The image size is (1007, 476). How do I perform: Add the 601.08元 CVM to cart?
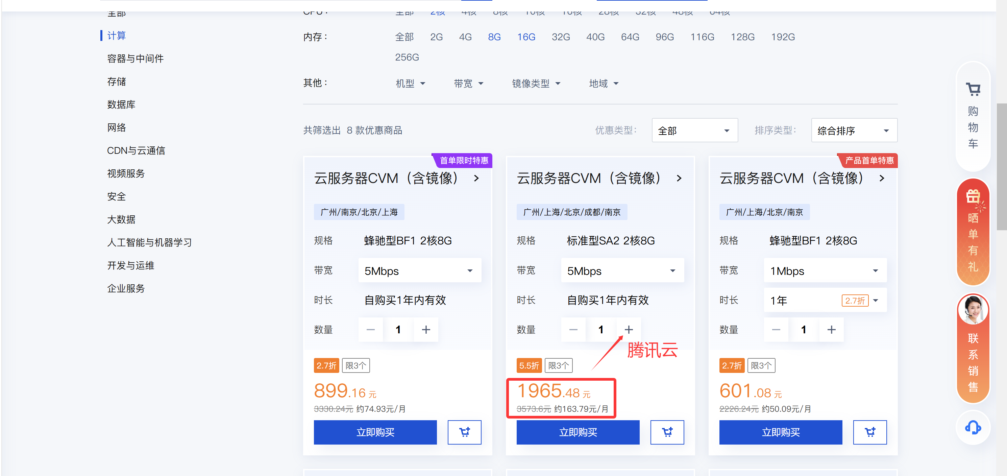[x=870, y=432]
